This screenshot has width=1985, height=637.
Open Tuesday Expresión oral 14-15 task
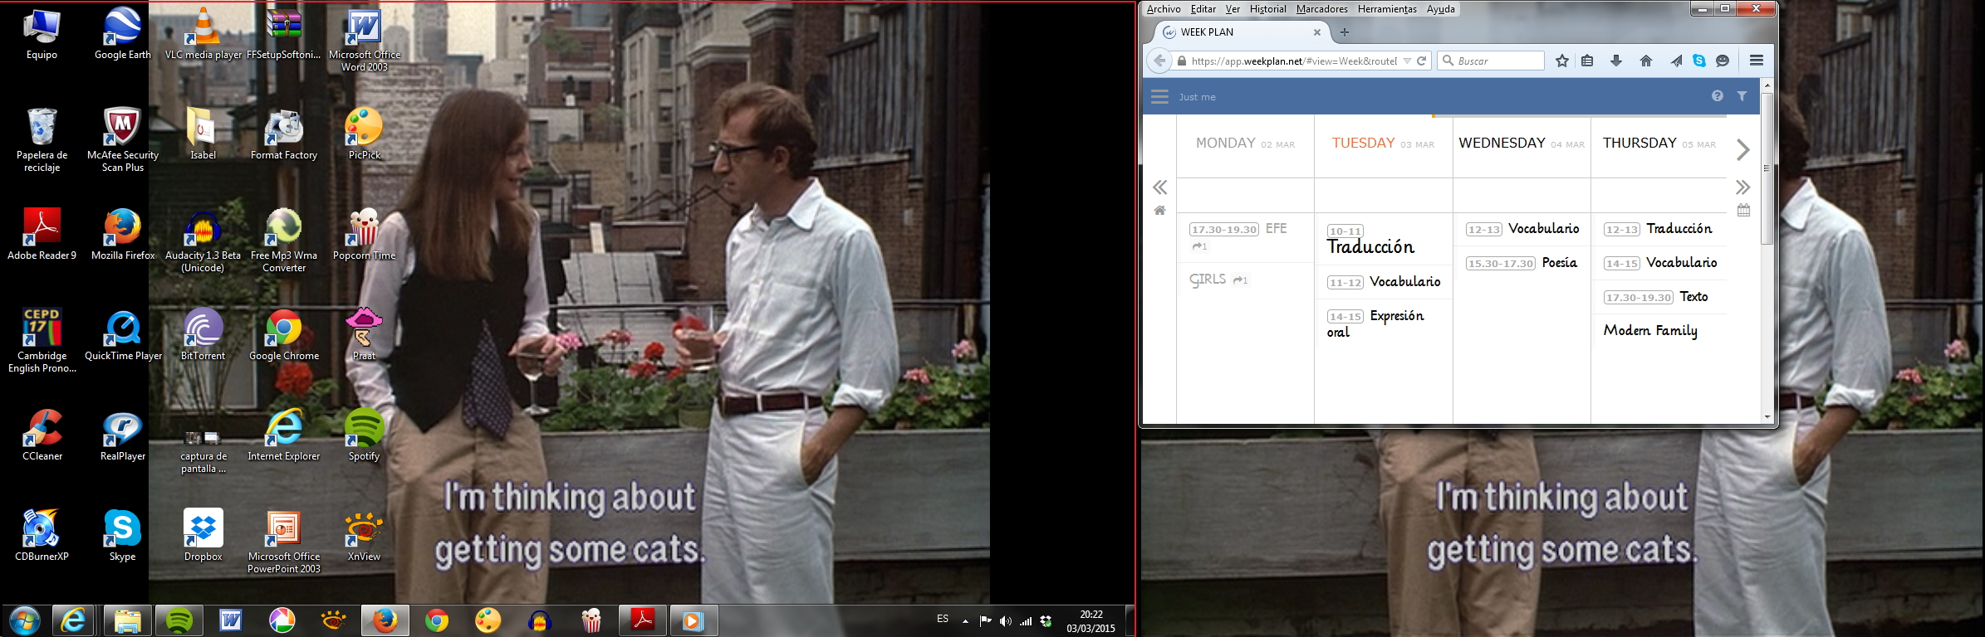(x=1384, y=323)
